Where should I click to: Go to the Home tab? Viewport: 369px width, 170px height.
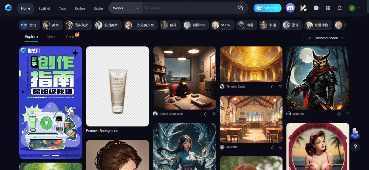click(26, 8)
